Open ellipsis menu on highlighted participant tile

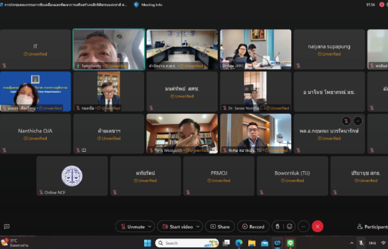(357, 121)
